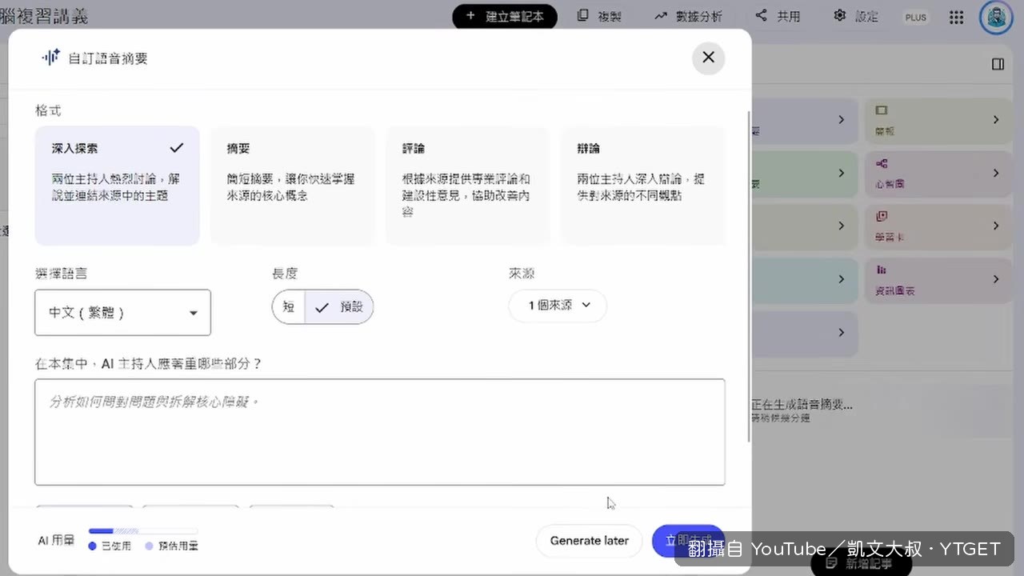This screenshot has width=1024, height=576.
Task: Click the 新增記事 note icon
Action: [831, 563]
